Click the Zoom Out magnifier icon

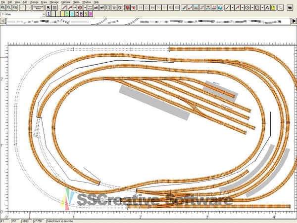tap(15, 8)
